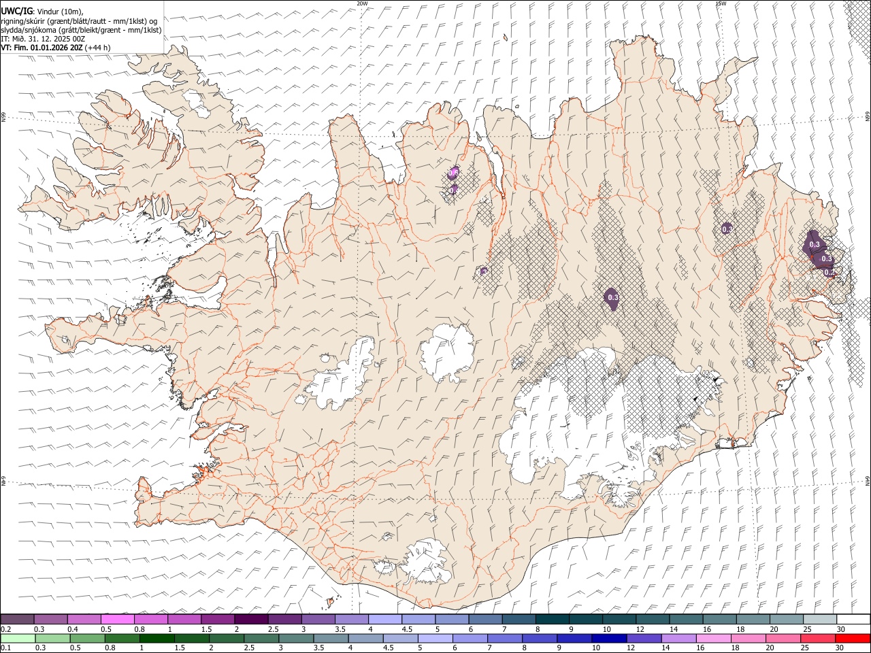
Task: Click the rain legend swatch between 2.5 and 3
Action: 261,638
